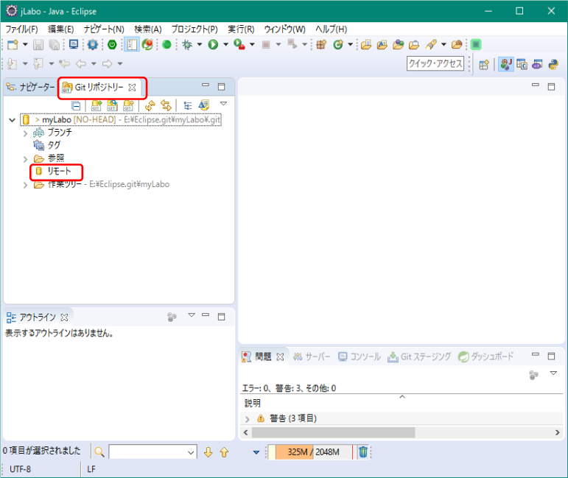Switch to the PyDev python perspective icon

[x=553, y=65]
